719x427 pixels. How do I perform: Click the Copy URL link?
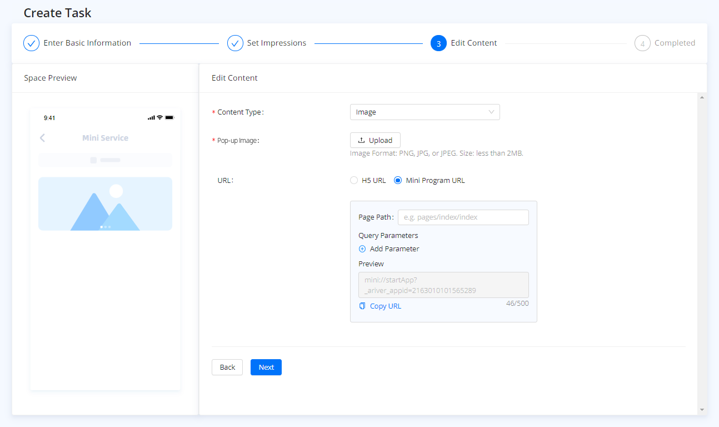tap(385, 306)
